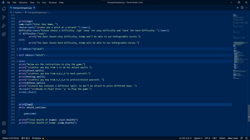The width and height of the screenshot is (250, 140).
Task: Open the Edit menu
Action: 14,2
